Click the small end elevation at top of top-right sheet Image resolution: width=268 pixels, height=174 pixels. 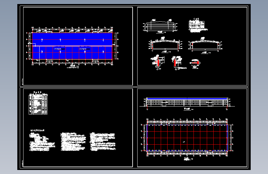point(160,26)
